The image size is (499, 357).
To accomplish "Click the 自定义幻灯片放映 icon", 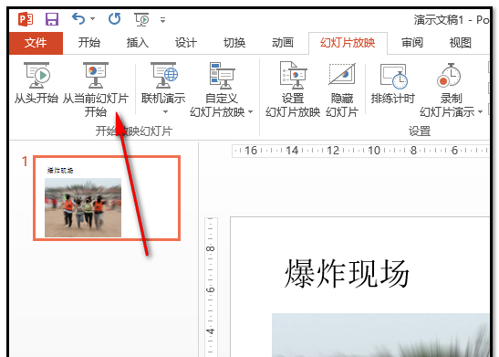I will [222, 76].
